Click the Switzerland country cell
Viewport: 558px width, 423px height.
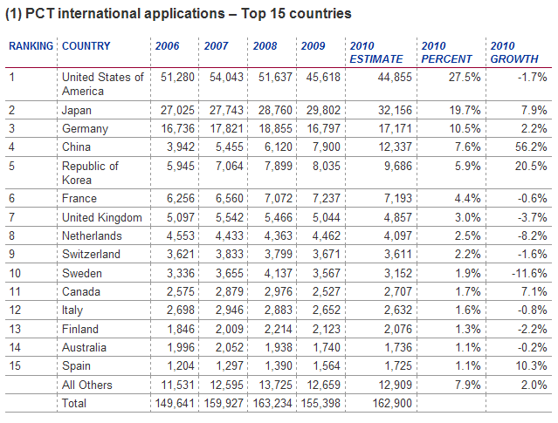(x=91, y=255)
